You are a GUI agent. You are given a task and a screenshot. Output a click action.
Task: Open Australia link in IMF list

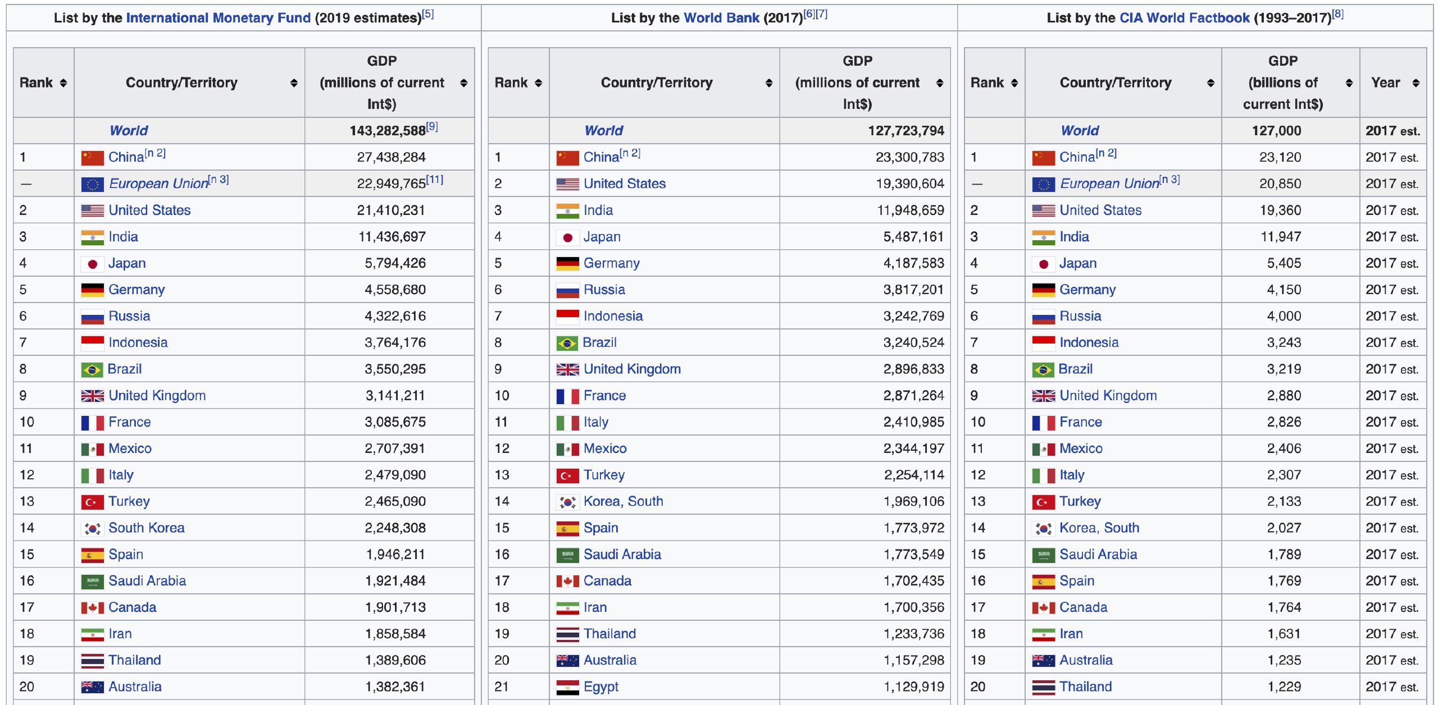click(135, 687)
